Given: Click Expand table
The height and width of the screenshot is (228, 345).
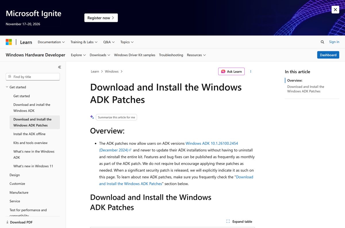Looking at the screenshot, I should coord(239,221).
